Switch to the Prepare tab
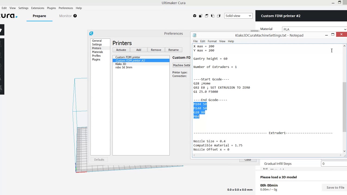This screenshot has width=347, height=195. [39, 16]
